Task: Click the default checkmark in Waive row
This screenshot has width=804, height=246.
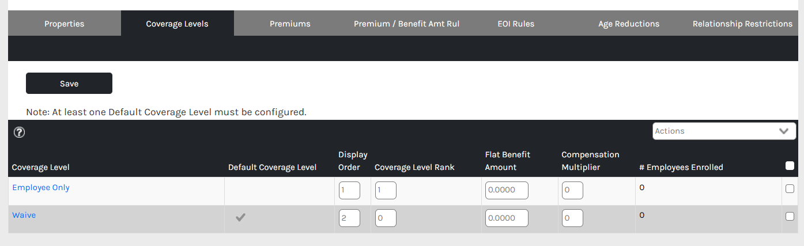Action: pyautogui.click(x=240, y=218)
